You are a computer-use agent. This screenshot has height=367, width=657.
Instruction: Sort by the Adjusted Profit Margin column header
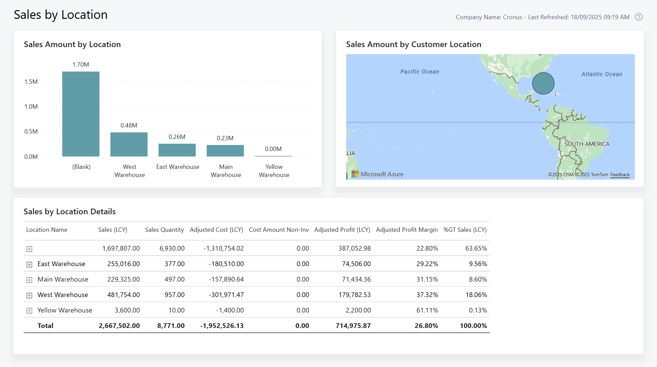point(406,230)
